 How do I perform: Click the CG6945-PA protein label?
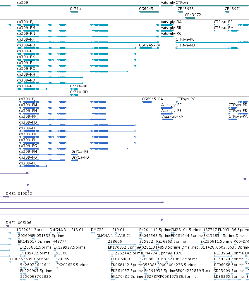[x=152, y=99]
